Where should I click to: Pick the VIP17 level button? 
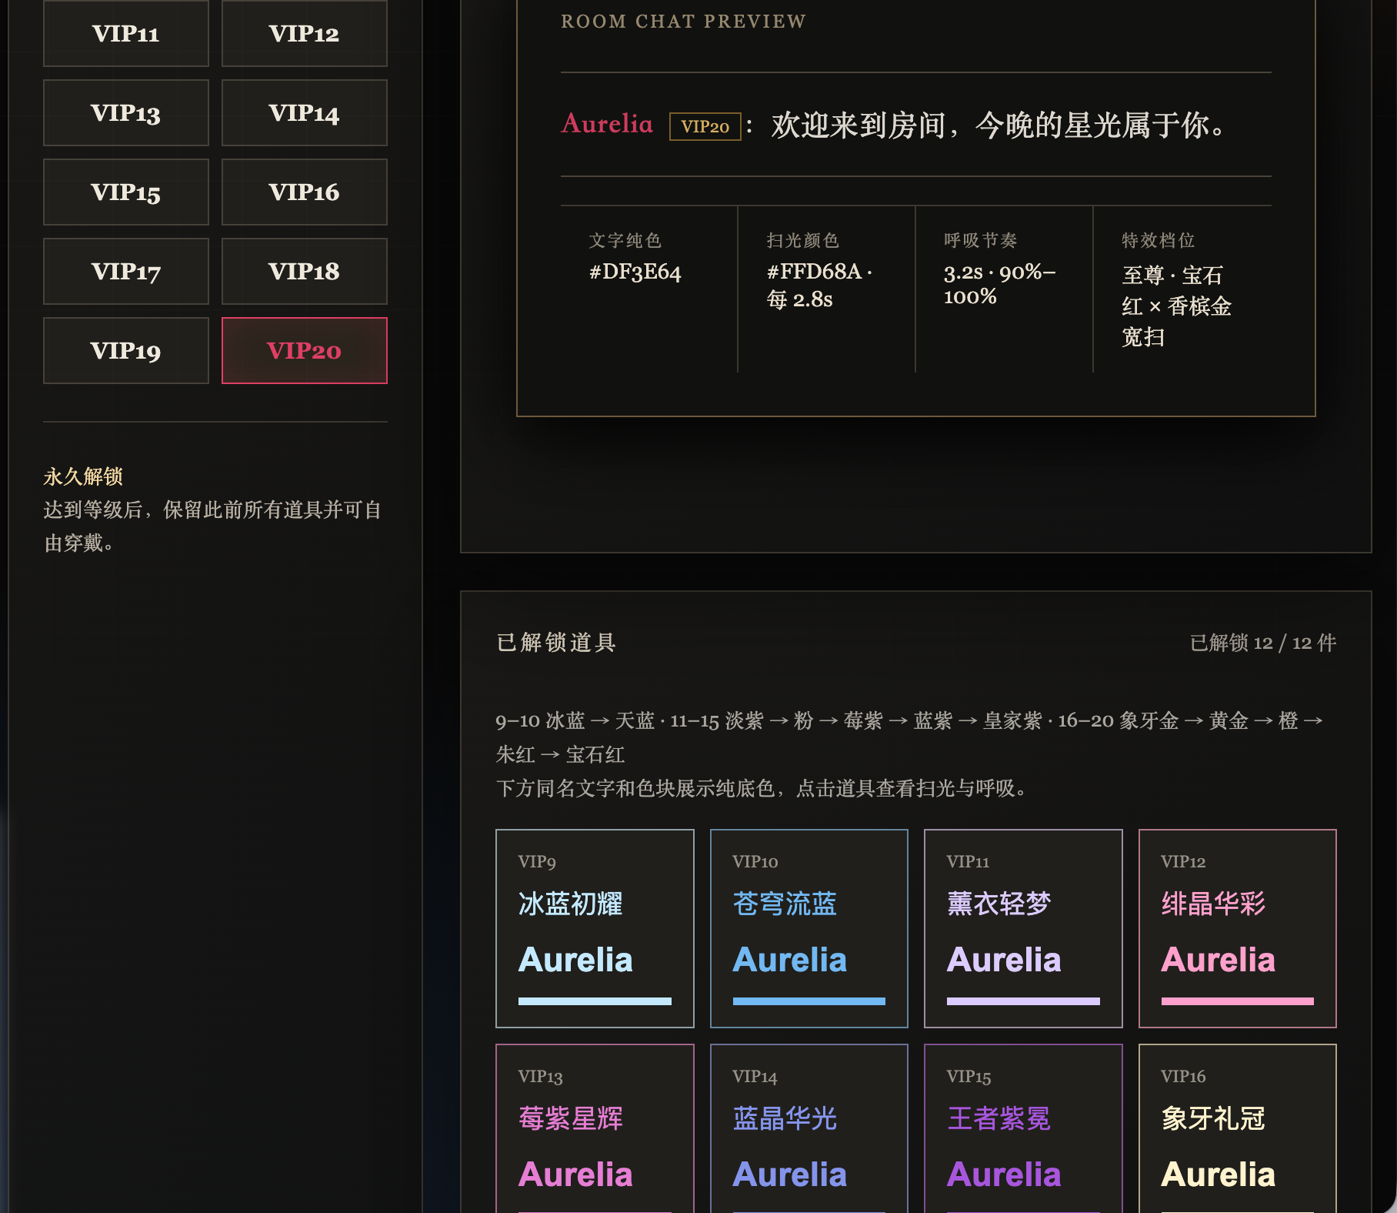(126, 271)
